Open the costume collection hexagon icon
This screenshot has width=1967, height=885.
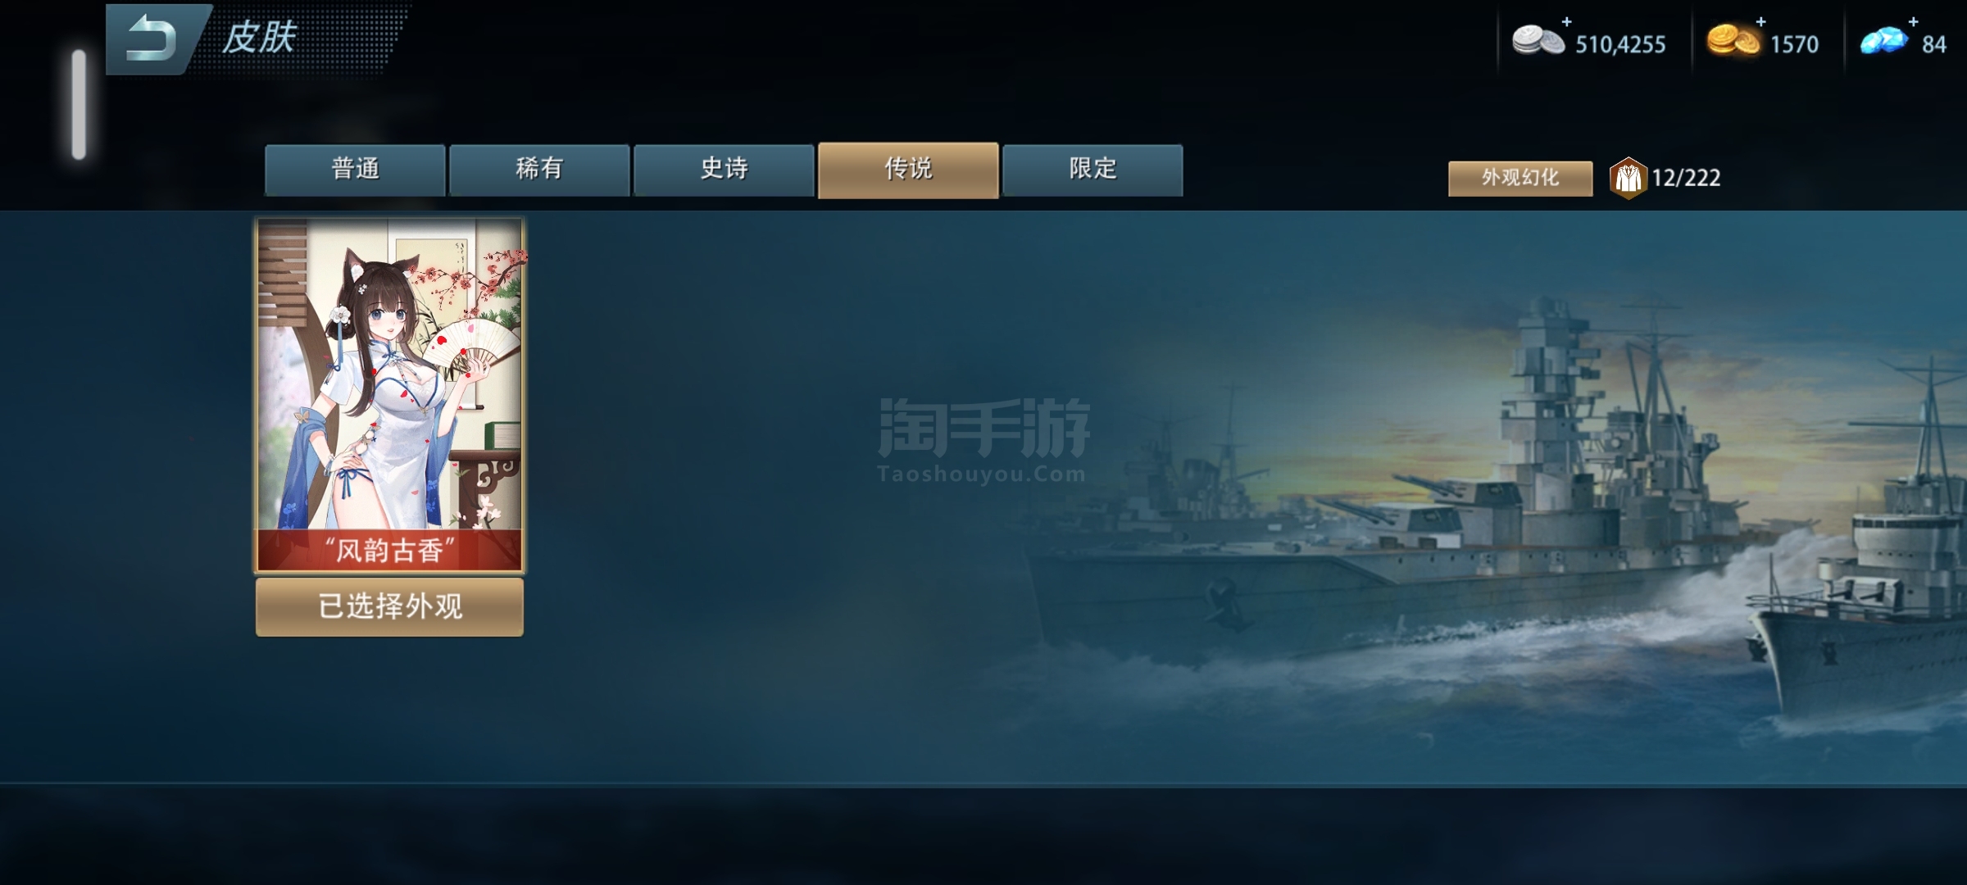1628,178
